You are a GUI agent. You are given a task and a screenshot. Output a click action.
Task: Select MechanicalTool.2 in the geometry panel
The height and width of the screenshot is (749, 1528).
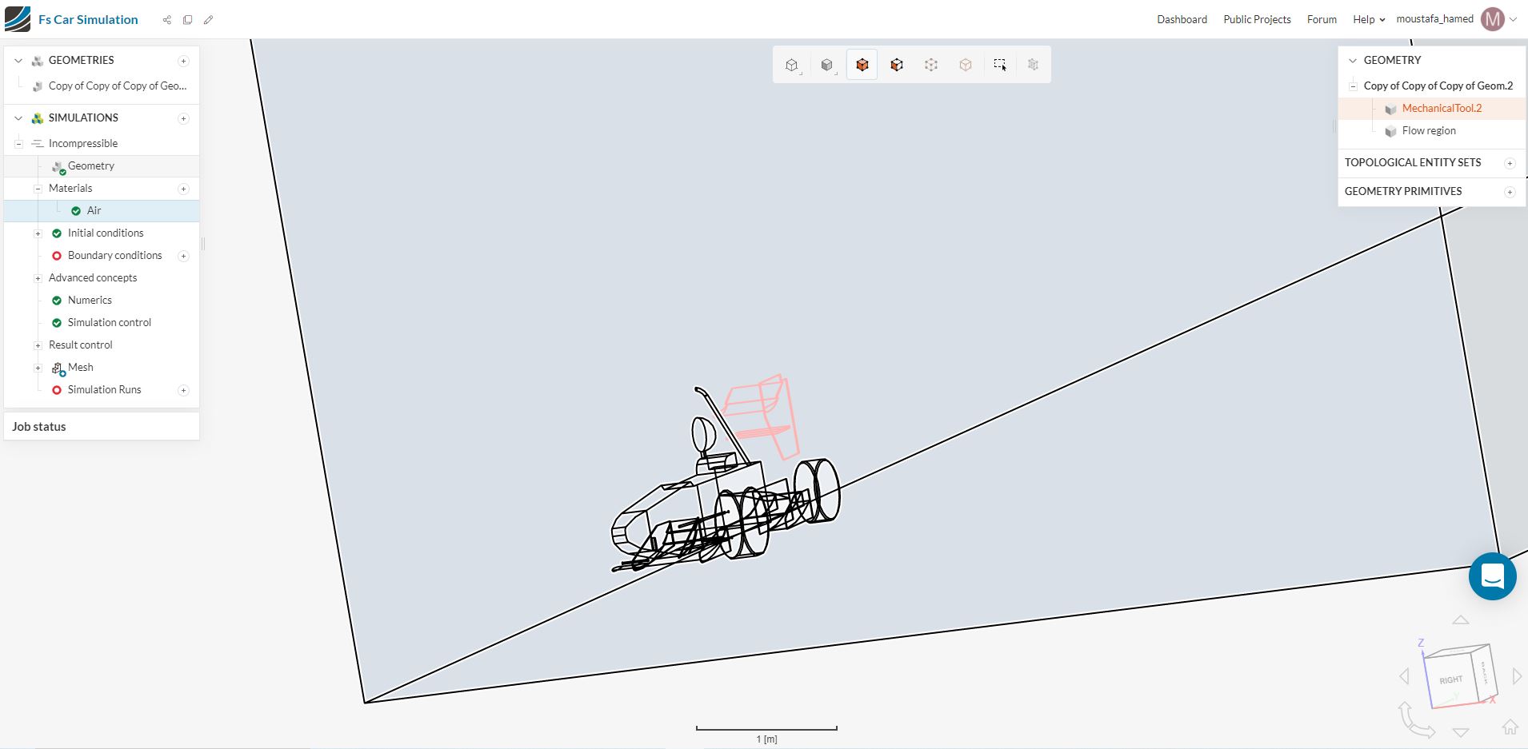(x=1442, y=108)
